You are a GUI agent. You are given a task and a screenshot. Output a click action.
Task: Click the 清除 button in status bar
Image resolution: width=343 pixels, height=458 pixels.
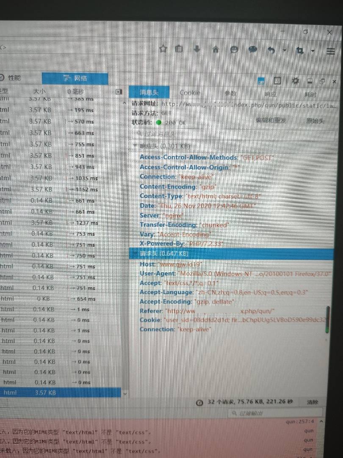pyautogui.click(x=313, y=402)
